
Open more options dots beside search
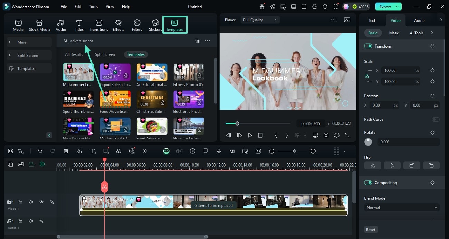click(x=208, y=41)
